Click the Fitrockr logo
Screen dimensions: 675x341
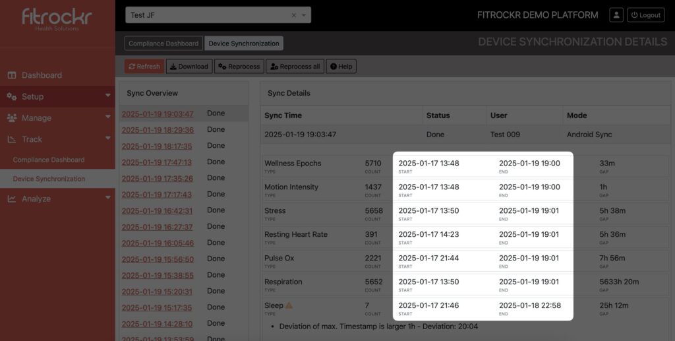[57, 19]
